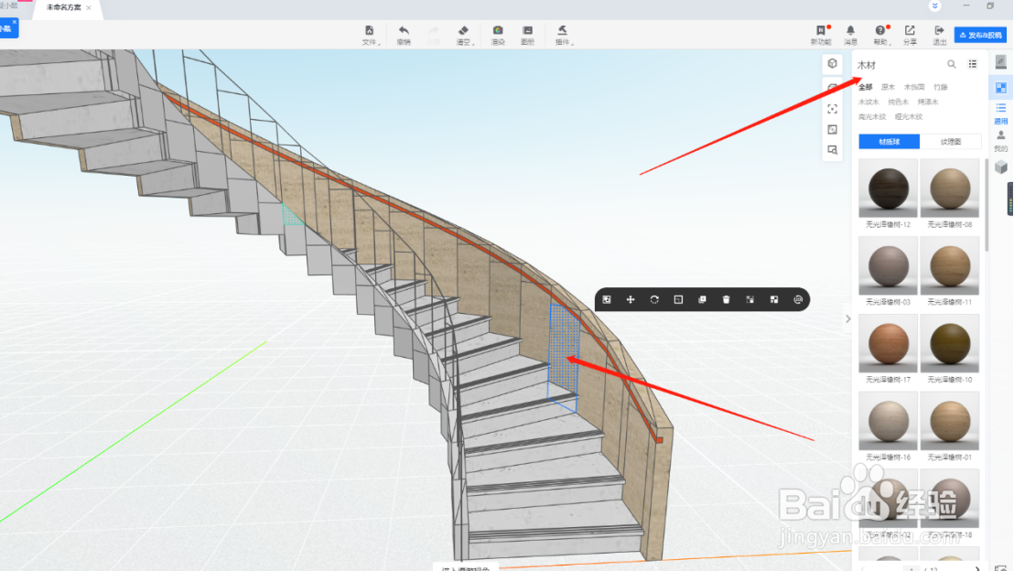Click the 3D cube view icon
The width and height of the screenshot is (1014, 571).
click(x=832, y=63)
